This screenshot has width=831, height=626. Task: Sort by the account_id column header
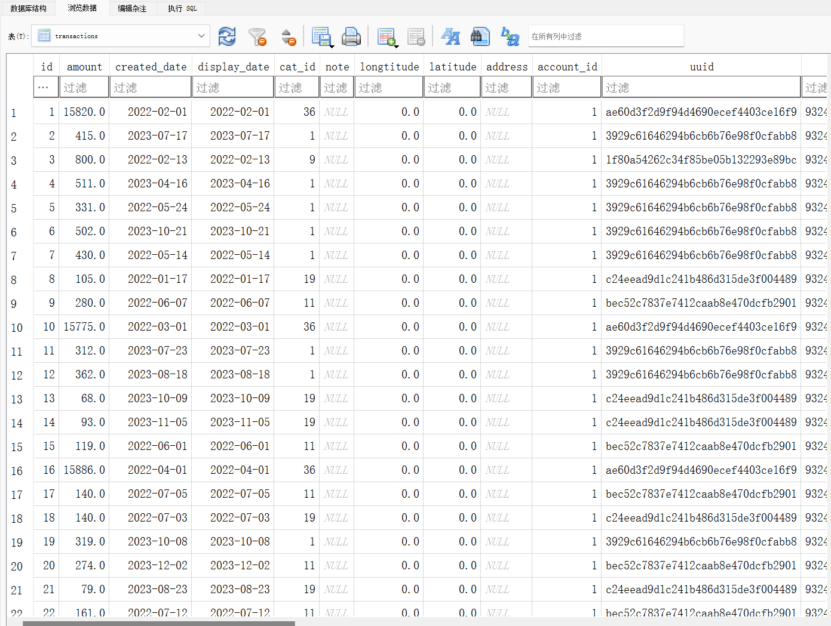tap(567, 66)
